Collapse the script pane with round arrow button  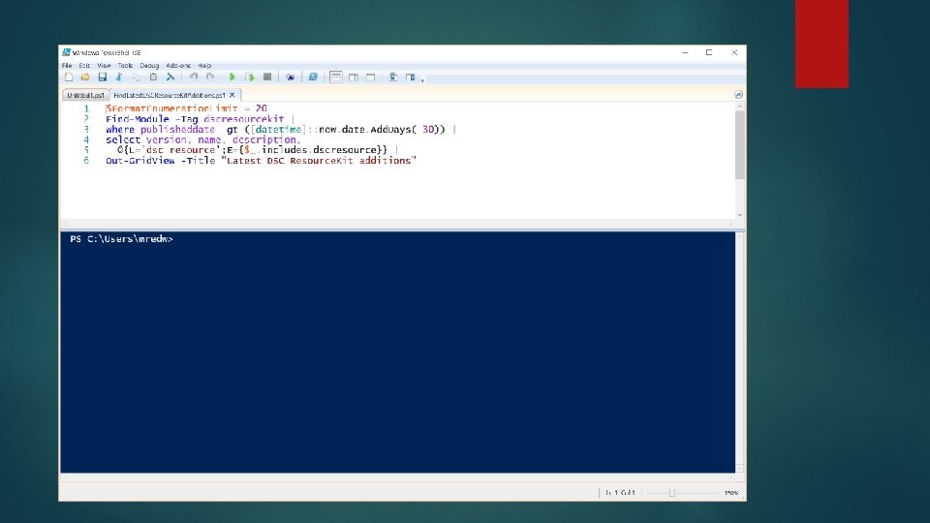738,95
